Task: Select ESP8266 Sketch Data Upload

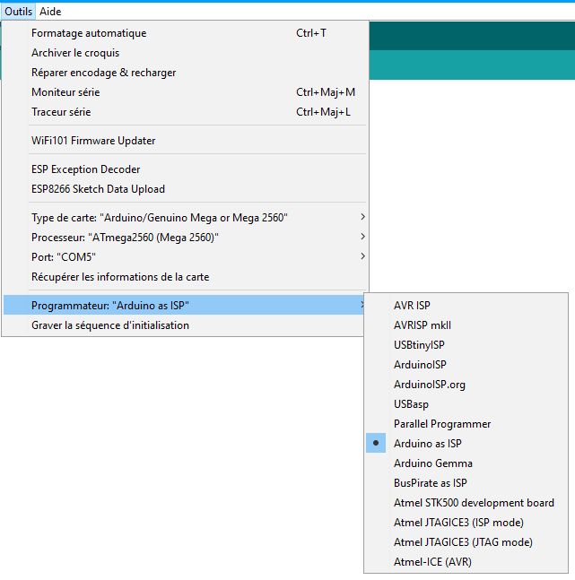Action: (x=185, y=189)
